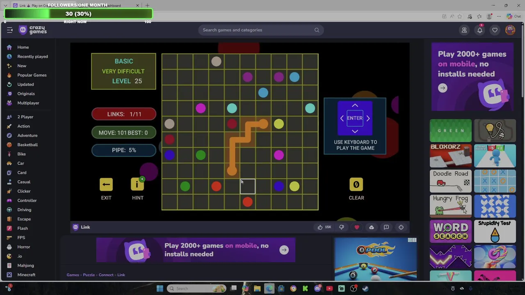This screenshot has height=295, width=525.
Task: Click the Windows taskbar search box
Action: pos(197,288)
